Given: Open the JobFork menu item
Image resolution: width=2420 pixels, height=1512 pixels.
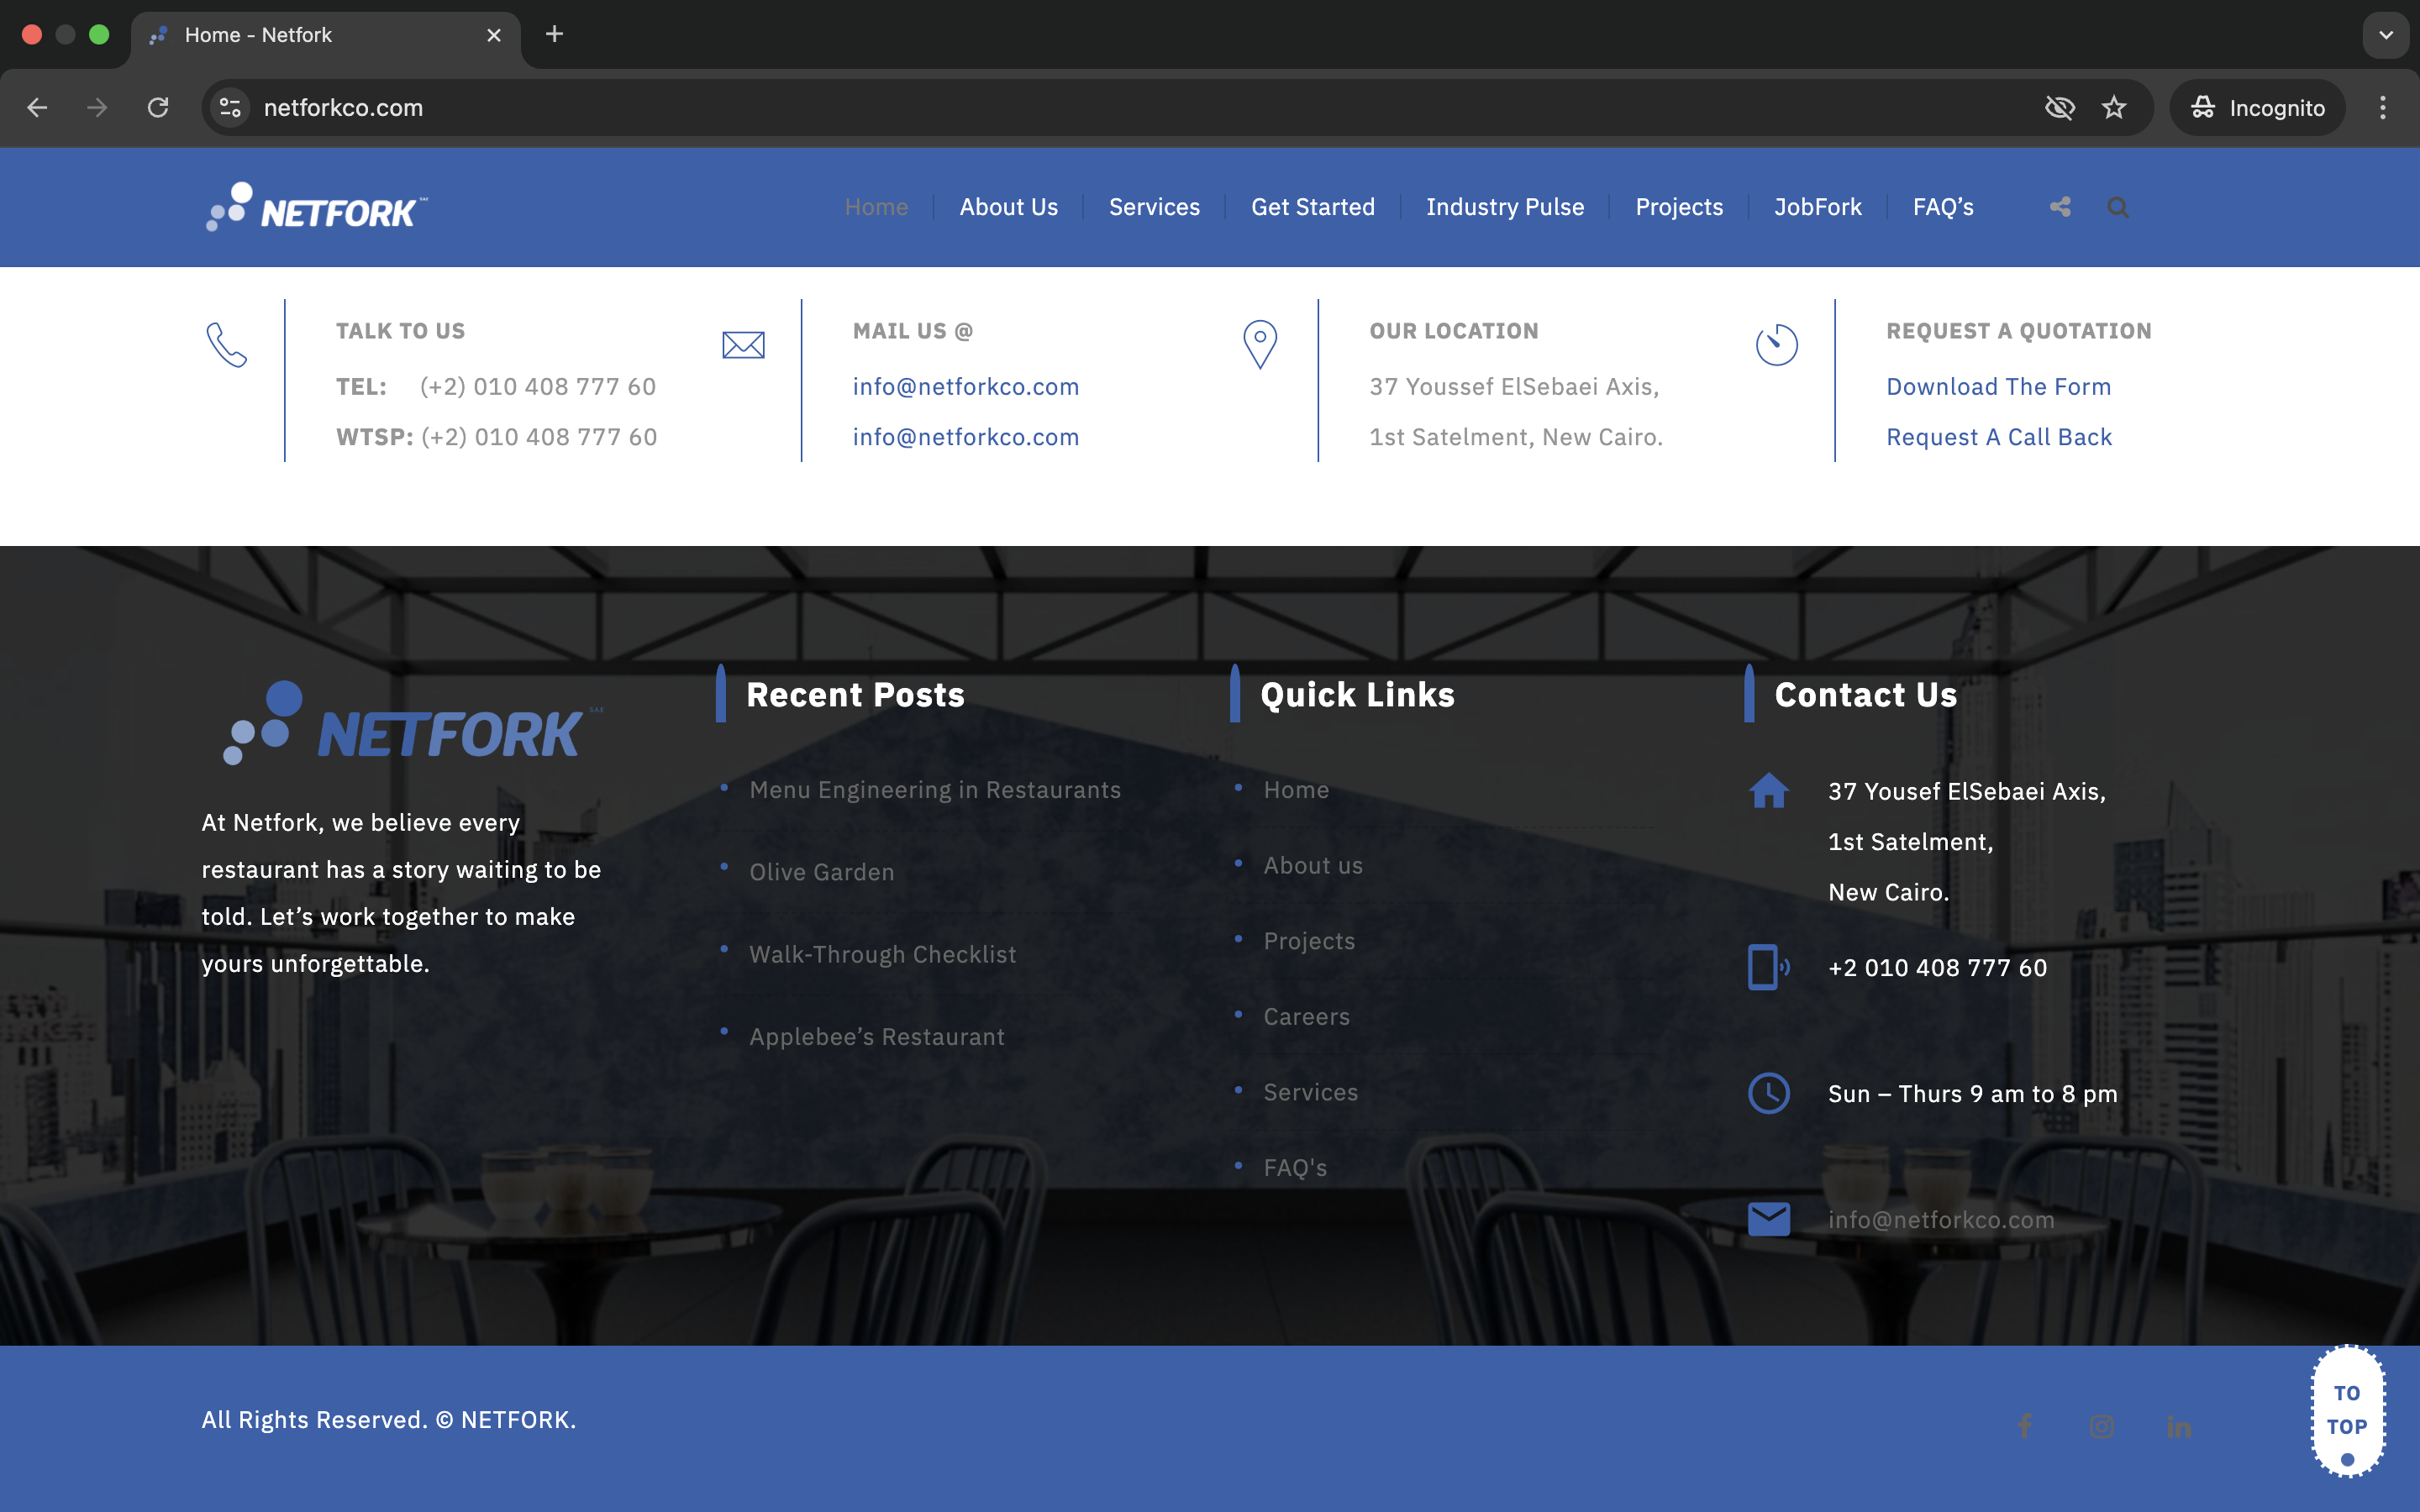Looking at the screenshot, I should (1818, 207).
